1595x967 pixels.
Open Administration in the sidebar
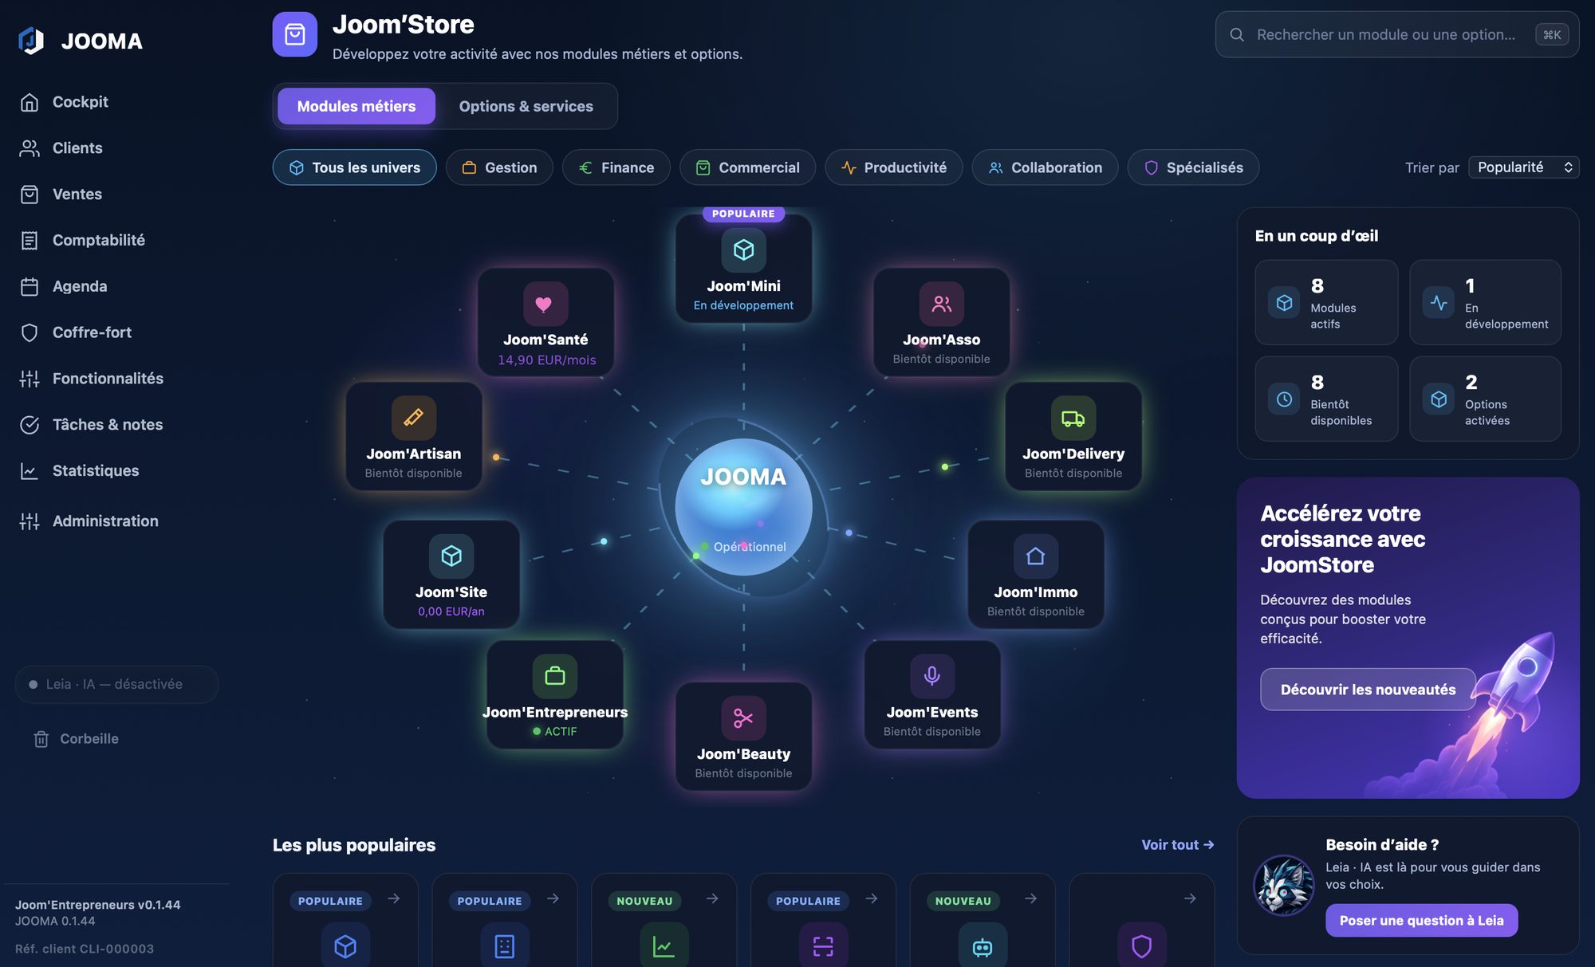[x=105, y=521]
